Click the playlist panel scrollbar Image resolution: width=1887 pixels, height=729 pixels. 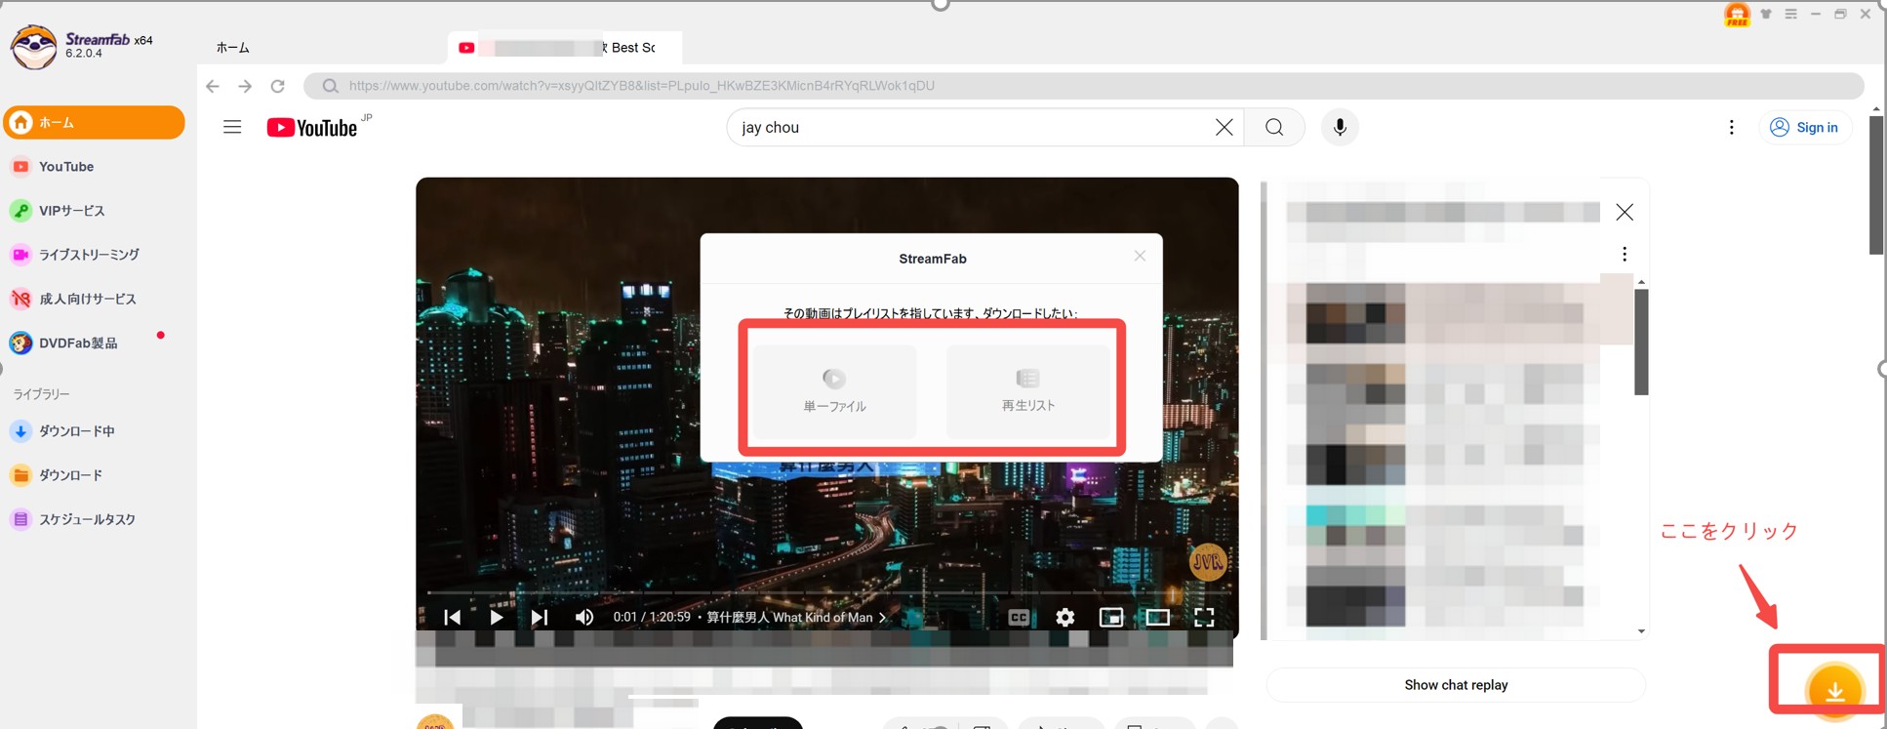(x=1641, y=342)
